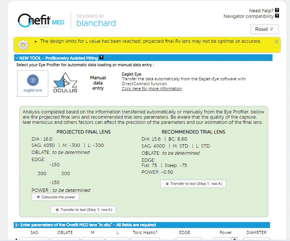Click 'BC: 8.80' trial lens value
Image resolution: width=290 pixels, height=241 pixels.
(x=178, y=139)
